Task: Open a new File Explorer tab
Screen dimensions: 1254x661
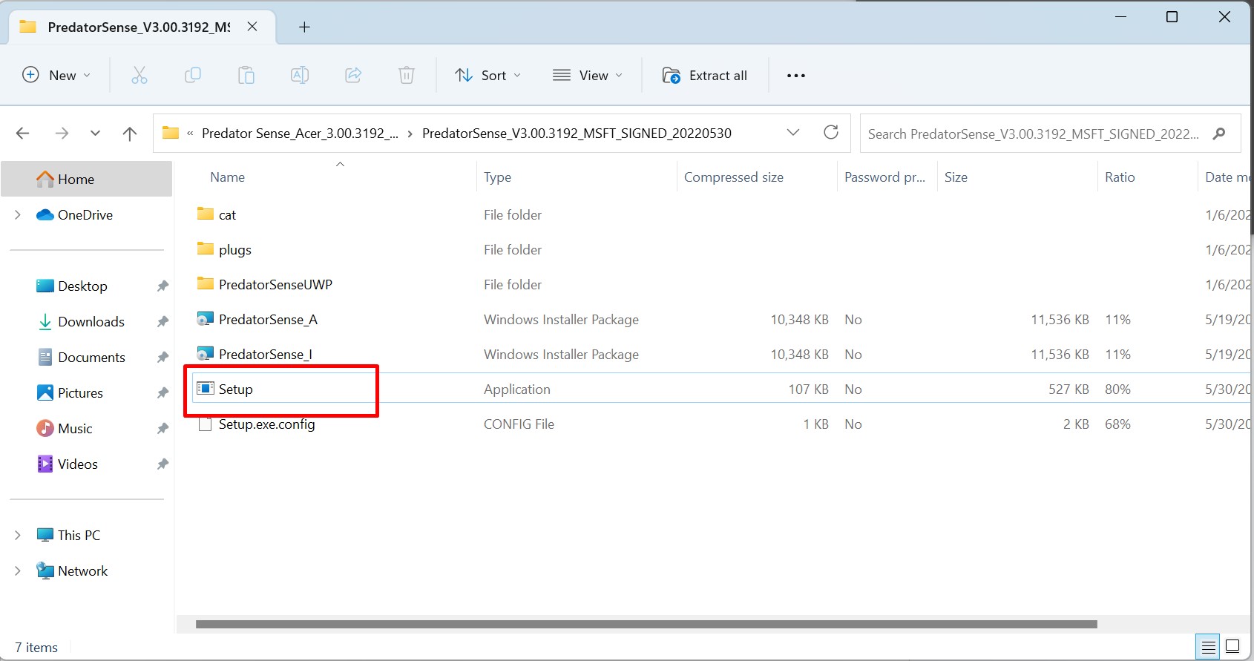Action: (304, 27)
